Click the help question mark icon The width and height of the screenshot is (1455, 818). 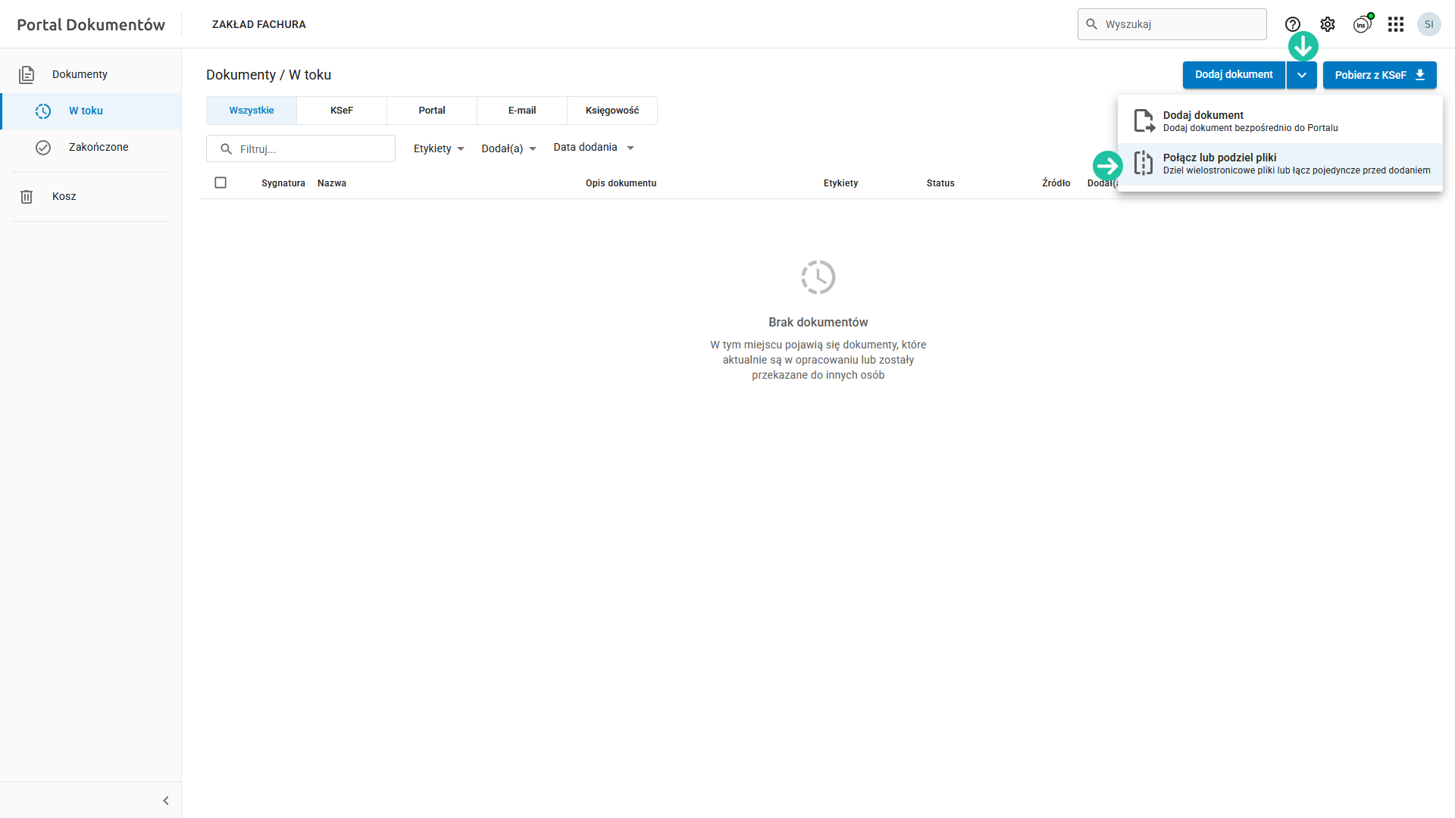[x=1293, y=24]
